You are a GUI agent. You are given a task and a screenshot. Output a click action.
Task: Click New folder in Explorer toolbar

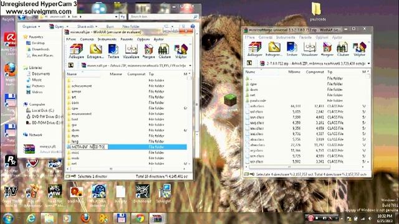pos(131,26)
